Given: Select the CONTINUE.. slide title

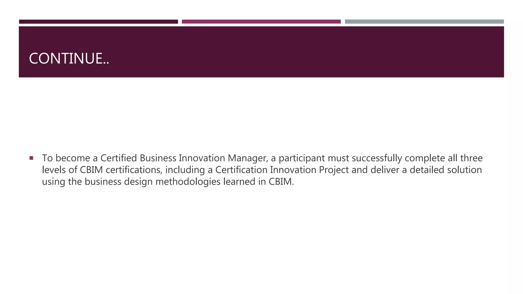Looking at the screenshot, I should click(x=69, y=58).
